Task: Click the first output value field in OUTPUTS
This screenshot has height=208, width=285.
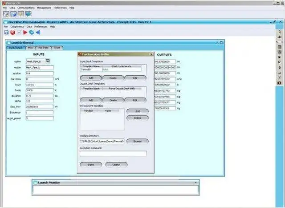Action: point(165,61)
